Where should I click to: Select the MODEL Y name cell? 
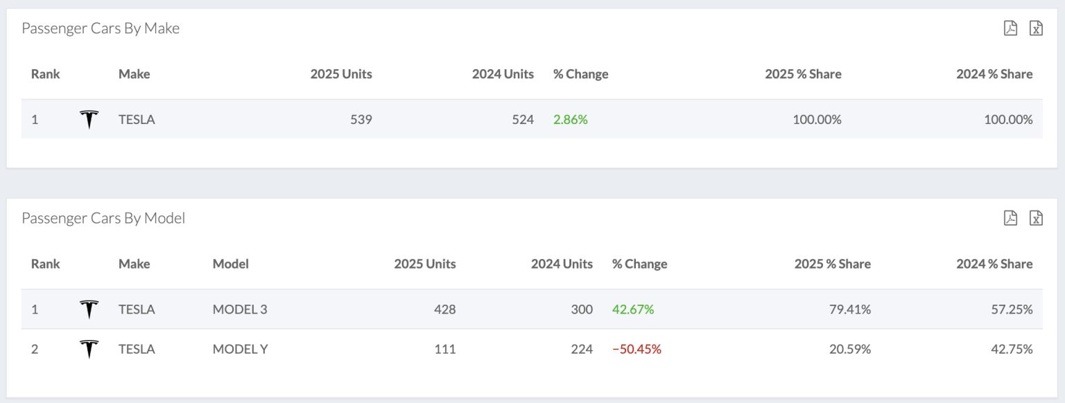[x=240, y=349]
